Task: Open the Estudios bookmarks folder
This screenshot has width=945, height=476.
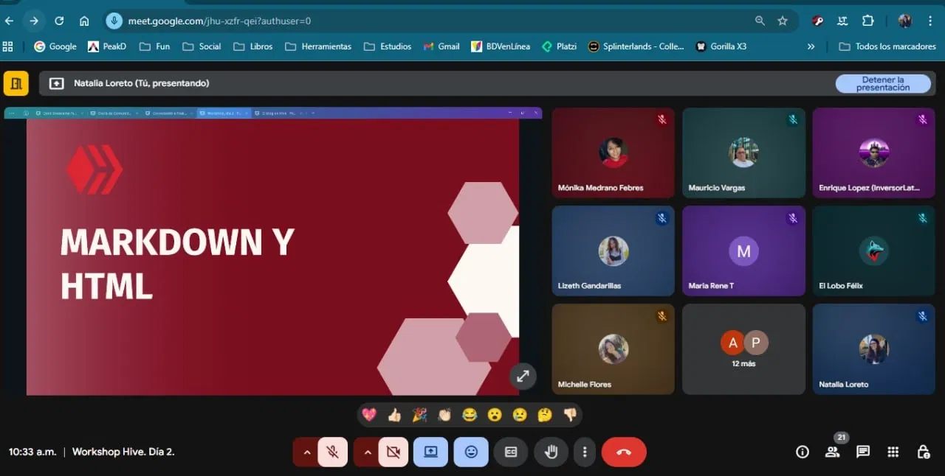Action: [x=388, y=46]
